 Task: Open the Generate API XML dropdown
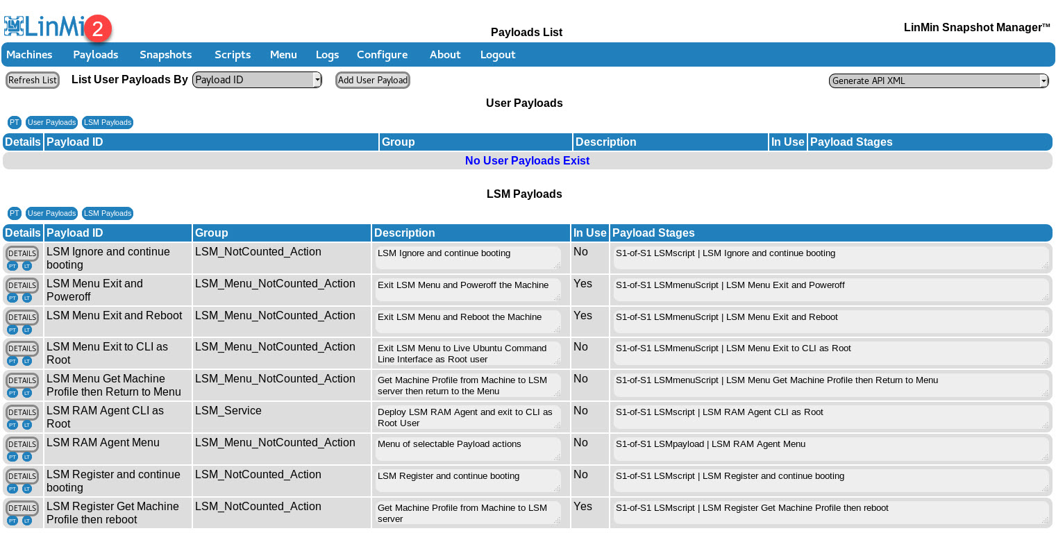tap(938, 81)
